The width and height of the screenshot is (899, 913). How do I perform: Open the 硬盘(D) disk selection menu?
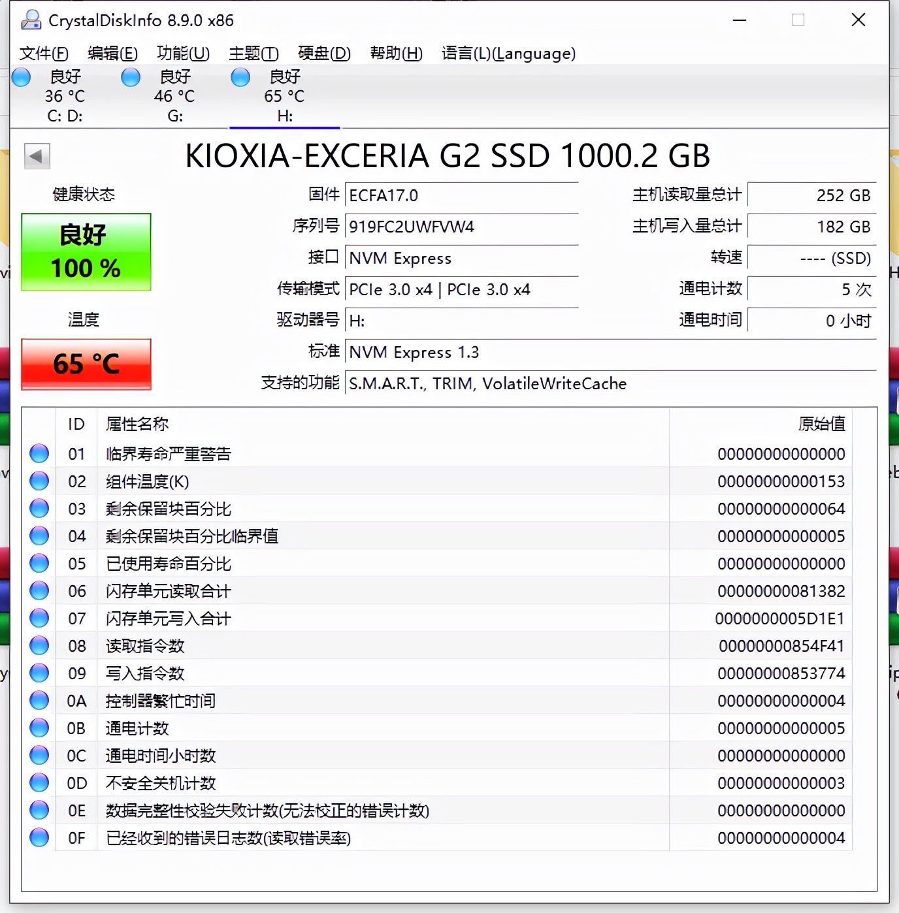323,54
